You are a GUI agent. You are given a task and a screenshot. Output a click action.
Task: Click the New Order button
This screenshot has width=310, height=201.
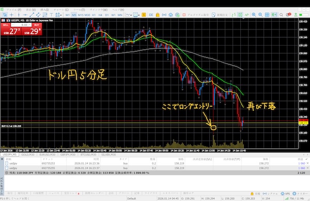[220, 15]
